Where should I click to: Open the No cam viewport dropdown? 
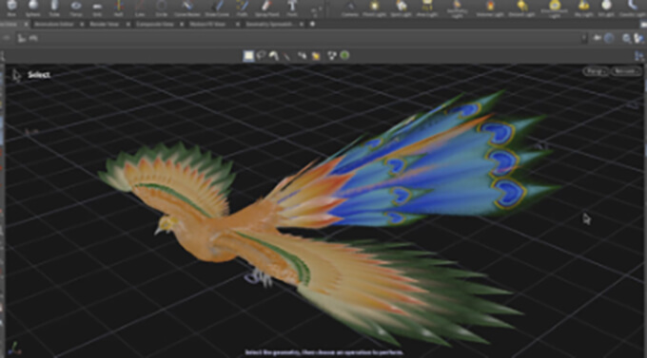626,71
